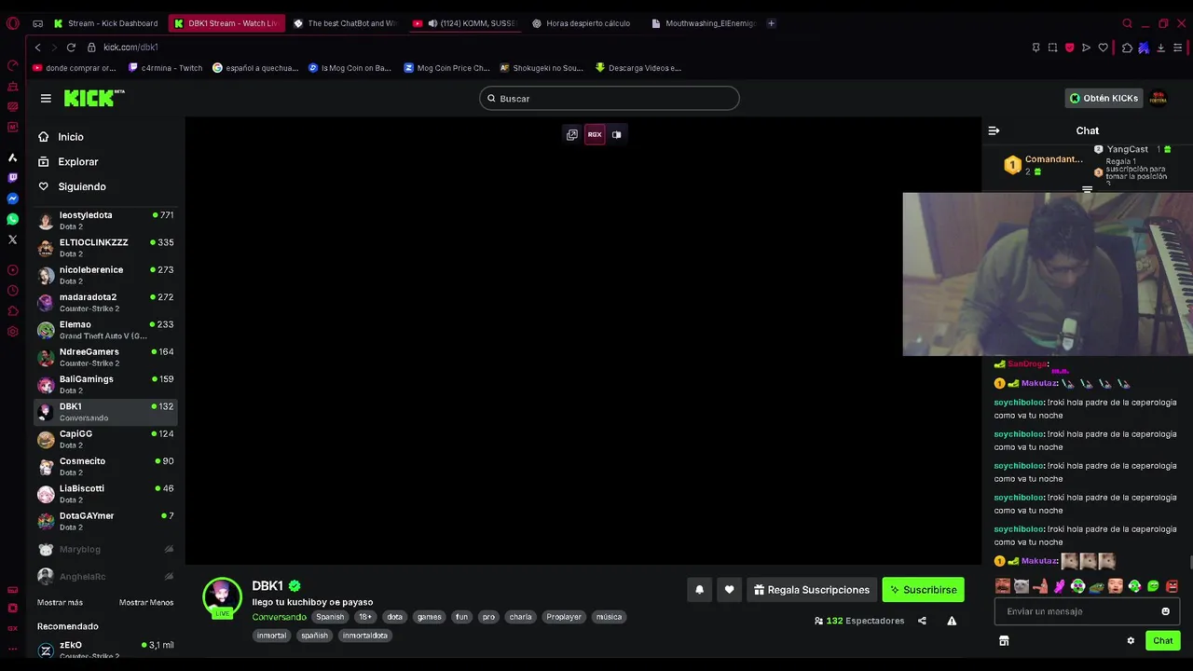Share the stream with the share icon
This screenshot has width=1193, height=671.
[x=922, y=621]
